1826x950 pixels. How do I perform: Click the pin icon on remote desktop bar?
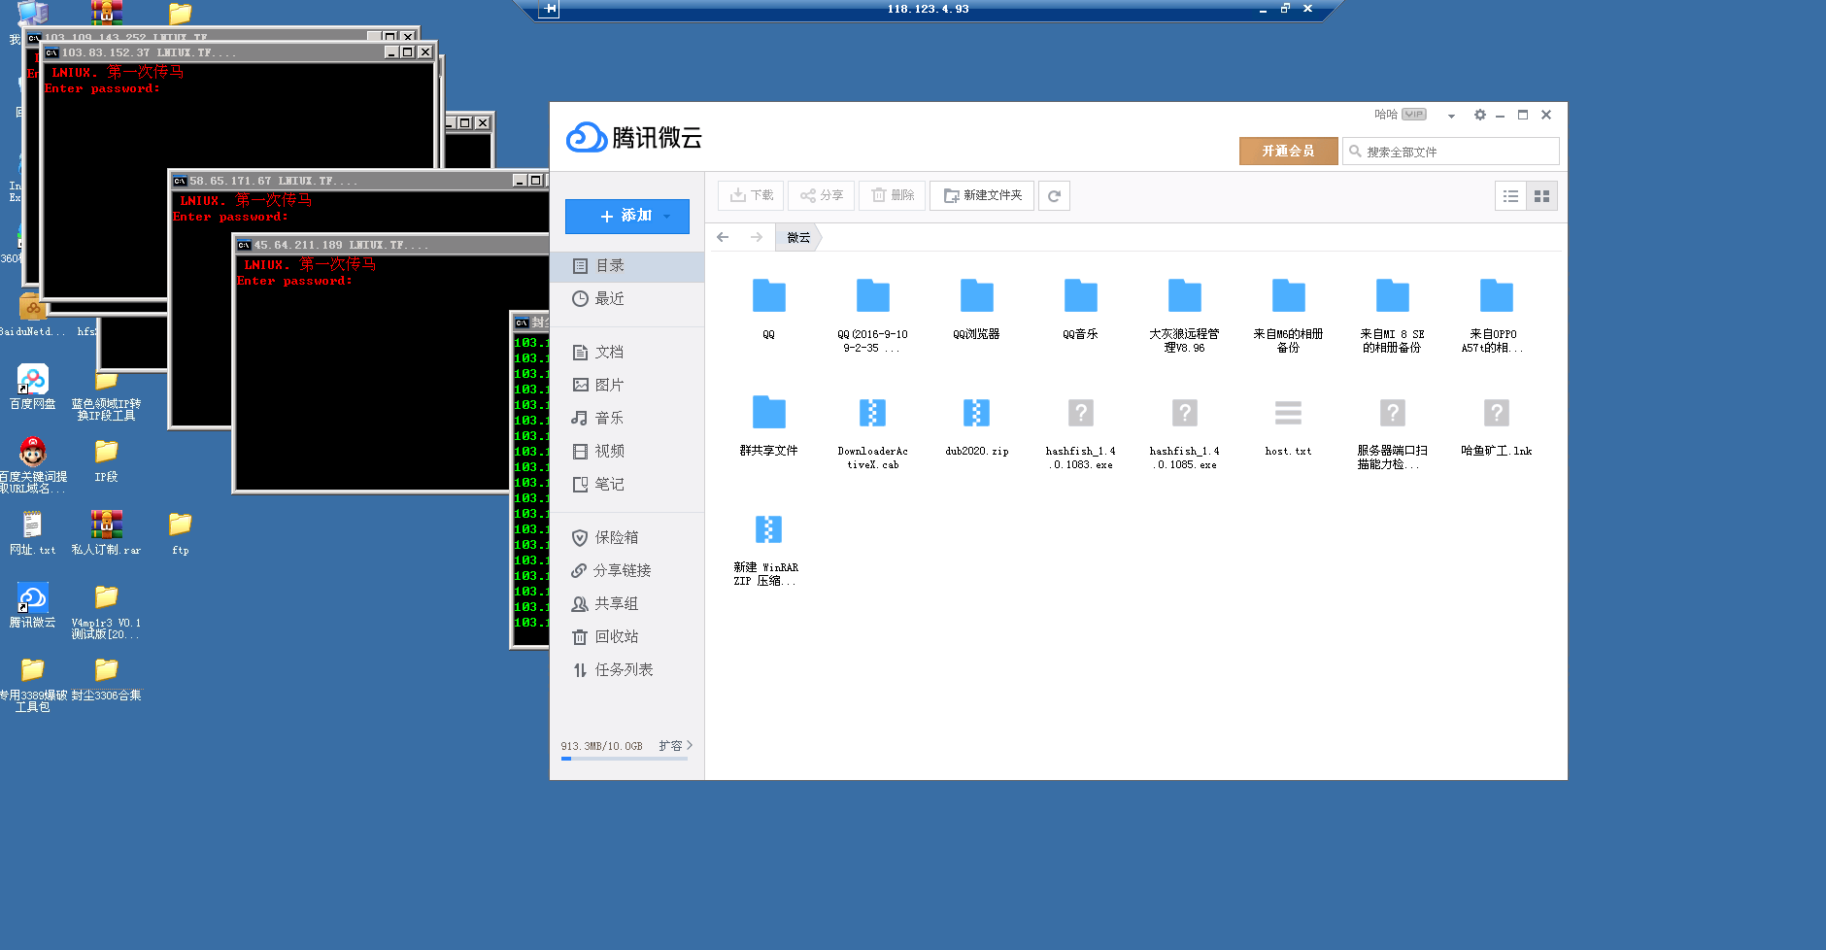click(550, 9)
